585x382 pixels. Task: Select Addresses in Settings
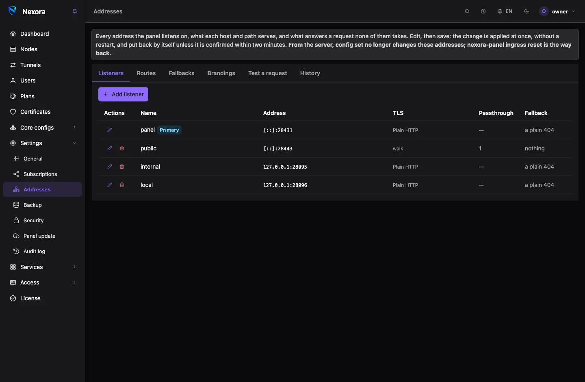pyautogui.click(x=43, y=189)
